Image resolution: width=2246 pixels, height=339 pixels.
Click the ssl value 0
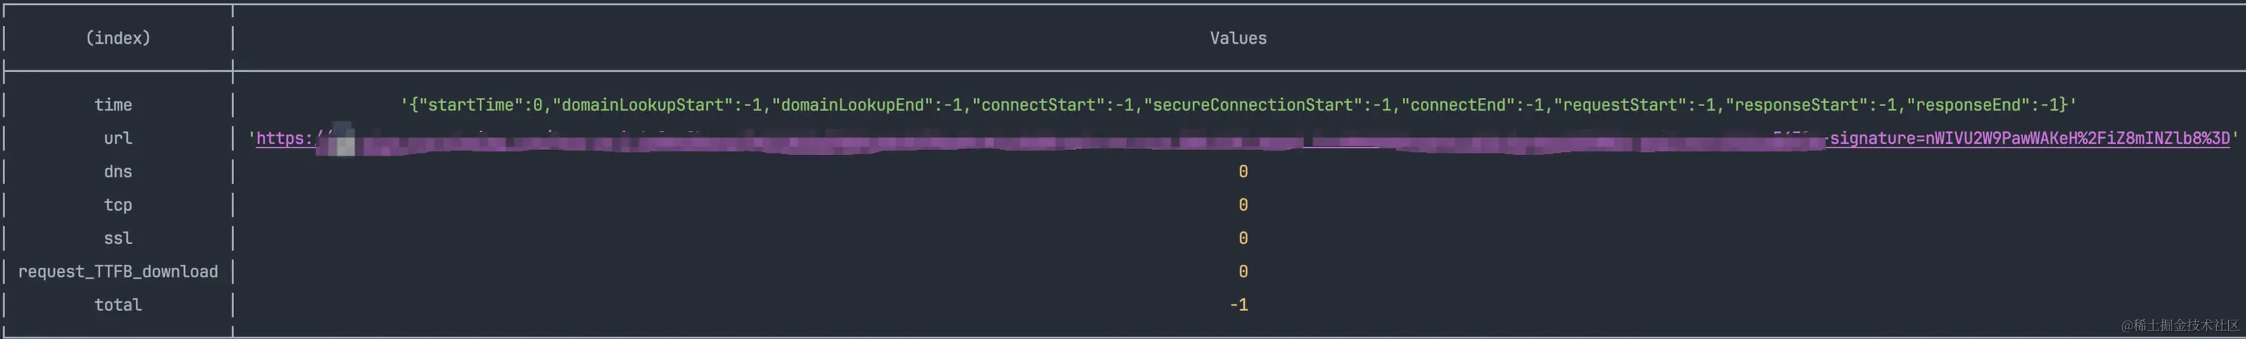click(1243, 238)
